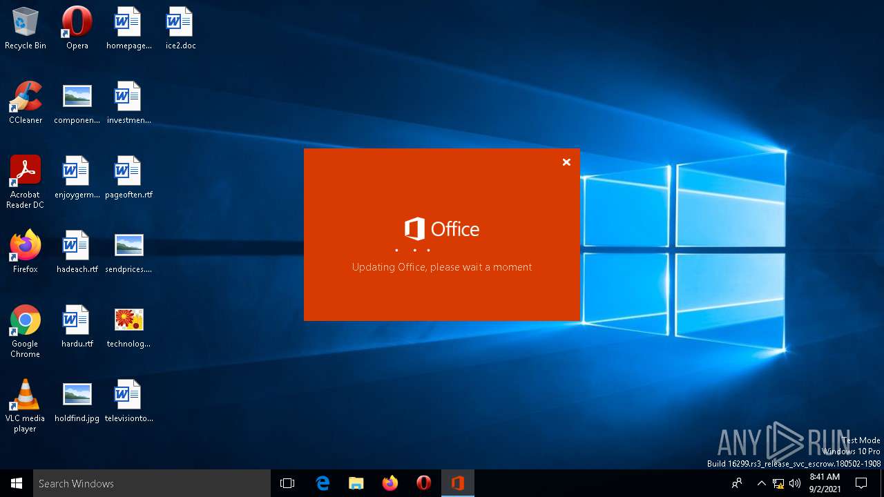
Task: Select the Firefox desktop shortcut
Action: pos(26,252)
